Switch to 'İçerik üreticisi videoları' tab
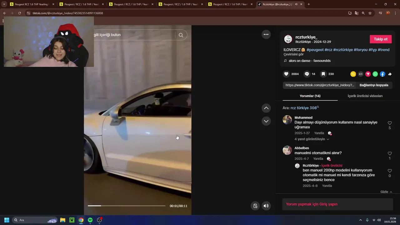Image resolution: width=400 pixels, height=225 pixels. (x=365, y=96)
